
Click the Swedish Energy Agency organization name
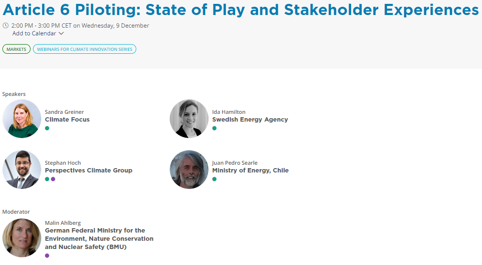(250, 120)
